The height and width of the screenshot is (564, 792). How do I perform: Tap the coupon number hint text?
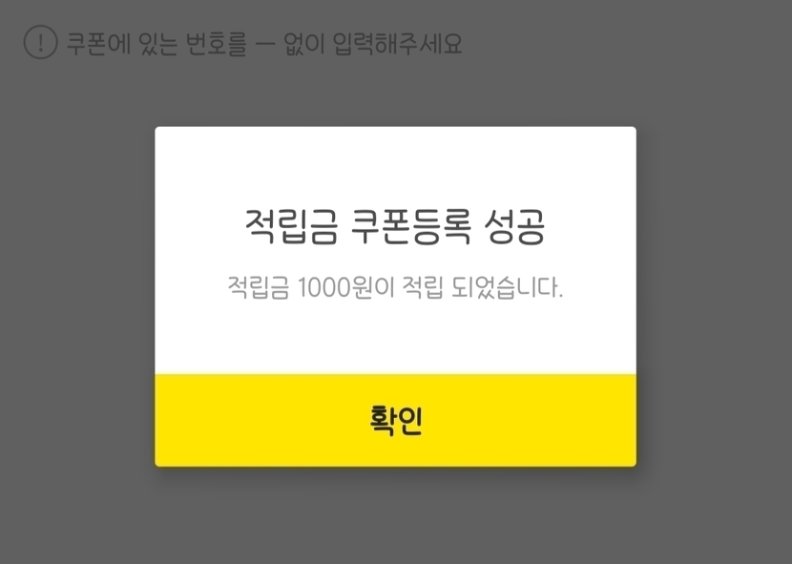pyautogui.click(x=264, y=44)
